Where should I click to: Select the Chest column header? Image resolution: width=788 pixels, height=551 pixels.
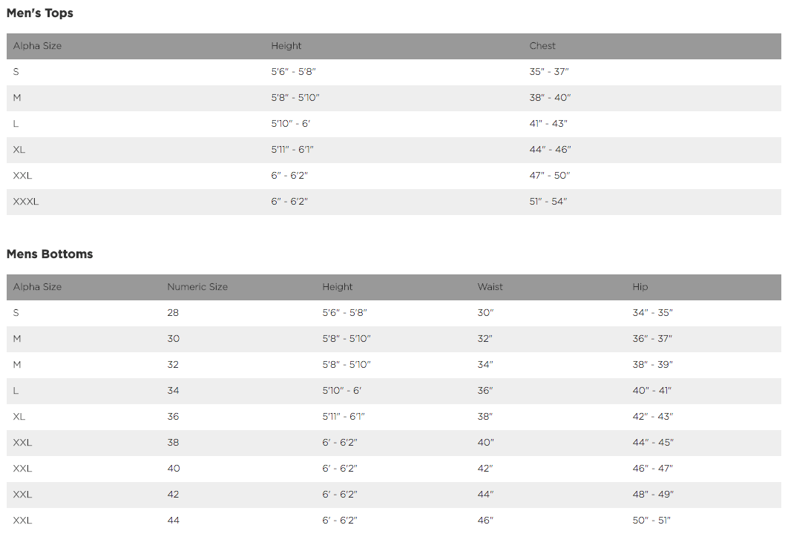click(x=542, y=46)
